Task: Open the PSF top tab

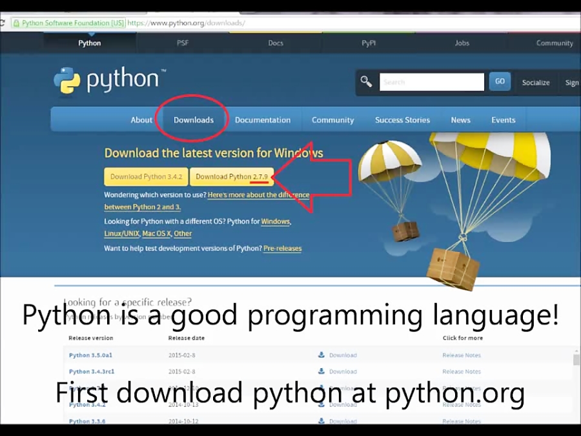Action: pyautogui.click(x=183, y=43)
